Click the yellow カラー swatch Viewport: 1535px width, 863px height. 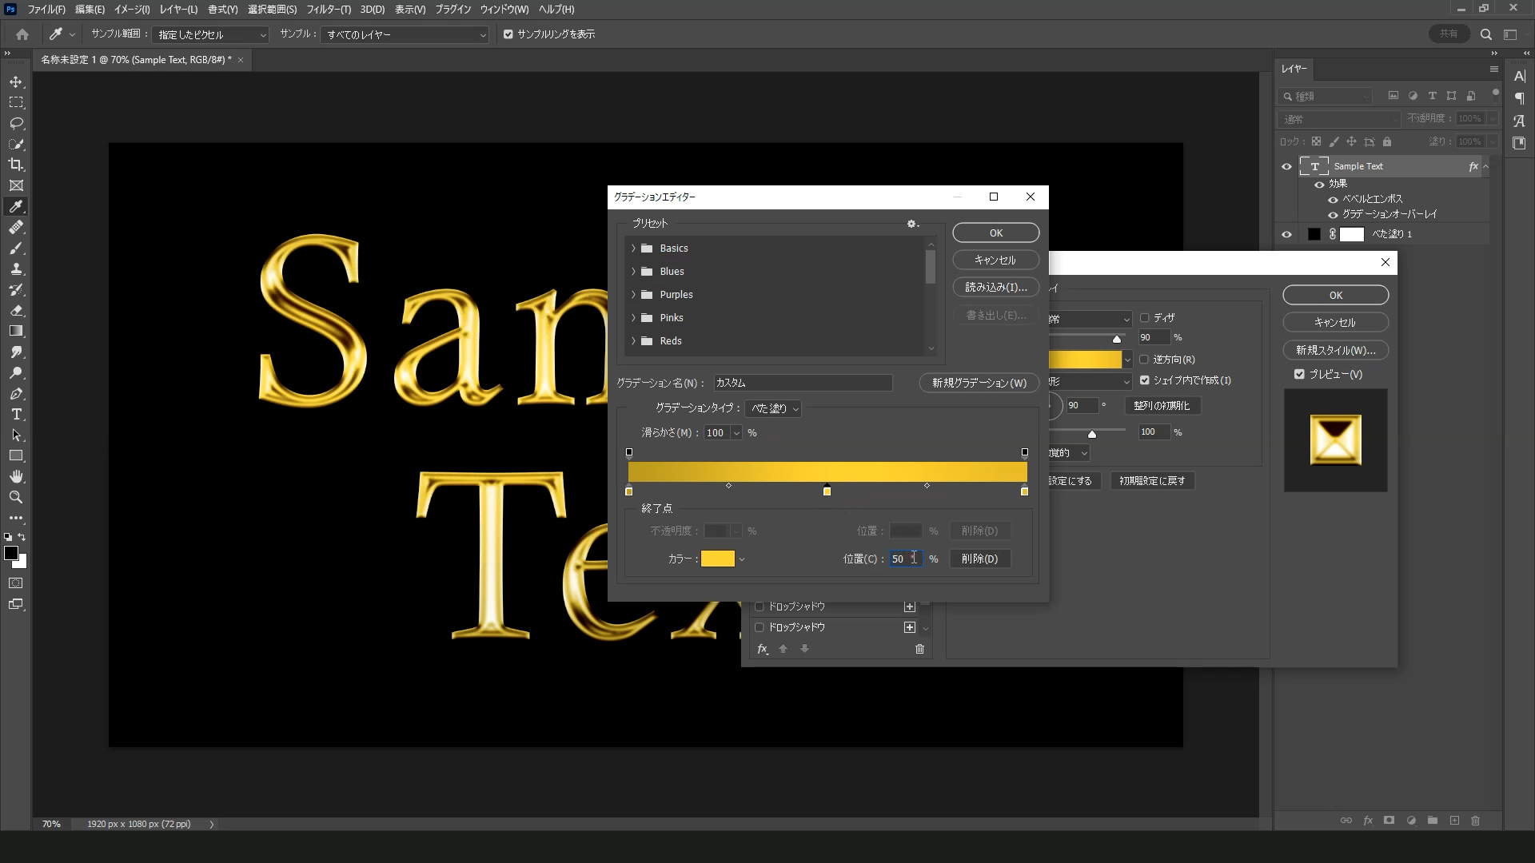(717, 559)
